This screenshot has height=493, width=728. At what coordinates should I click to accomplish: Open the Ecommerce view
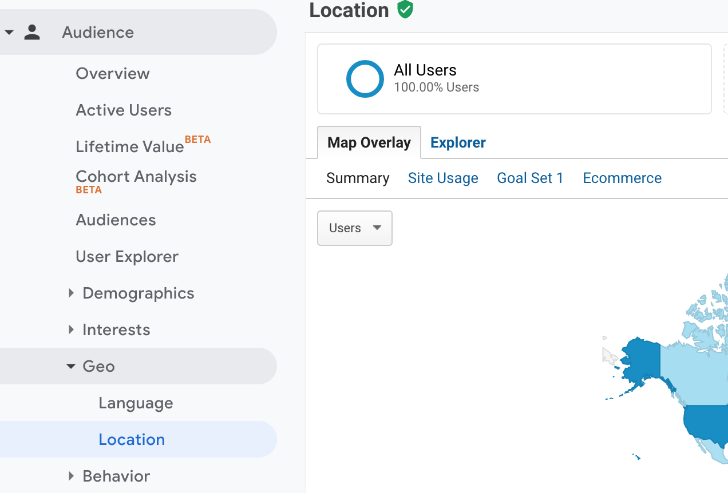pos(622,178)
